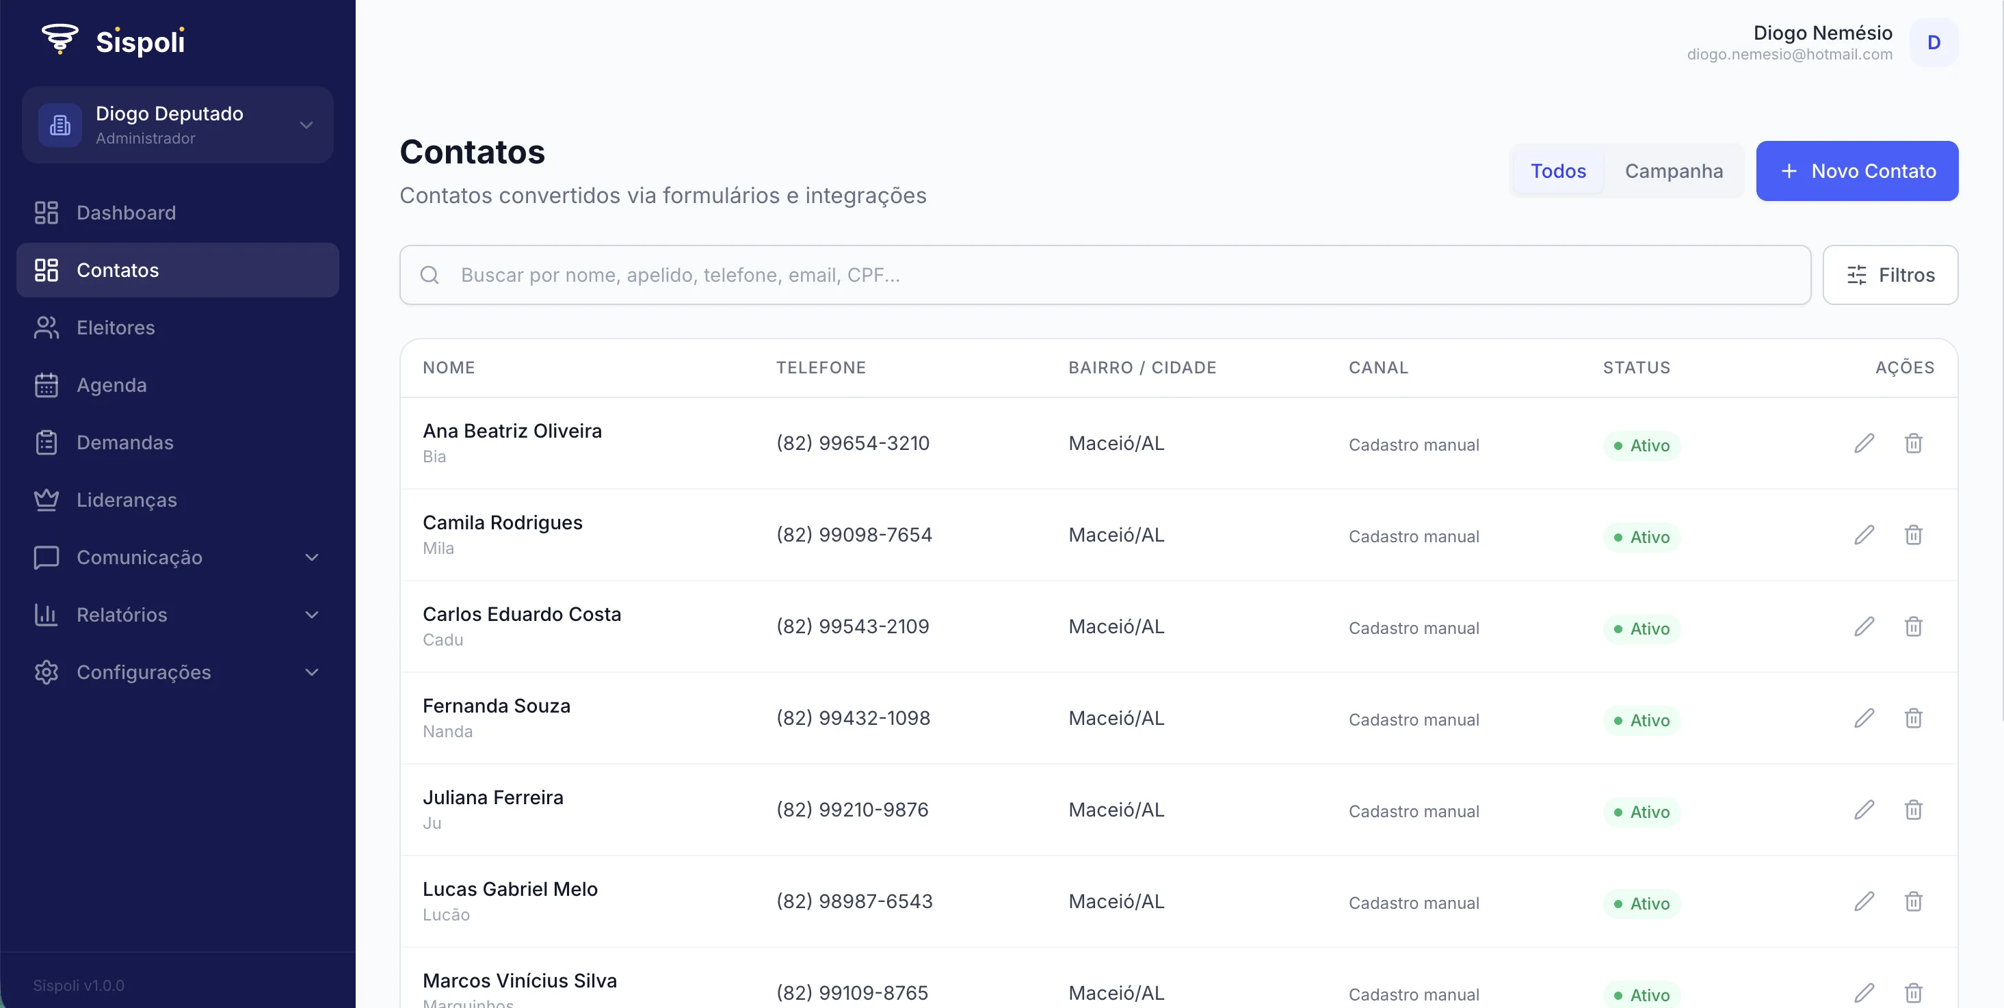Click the Sispoli v1.0.0 version label
Viewport: 2004px width, 1008px height.
coord(79,985)
